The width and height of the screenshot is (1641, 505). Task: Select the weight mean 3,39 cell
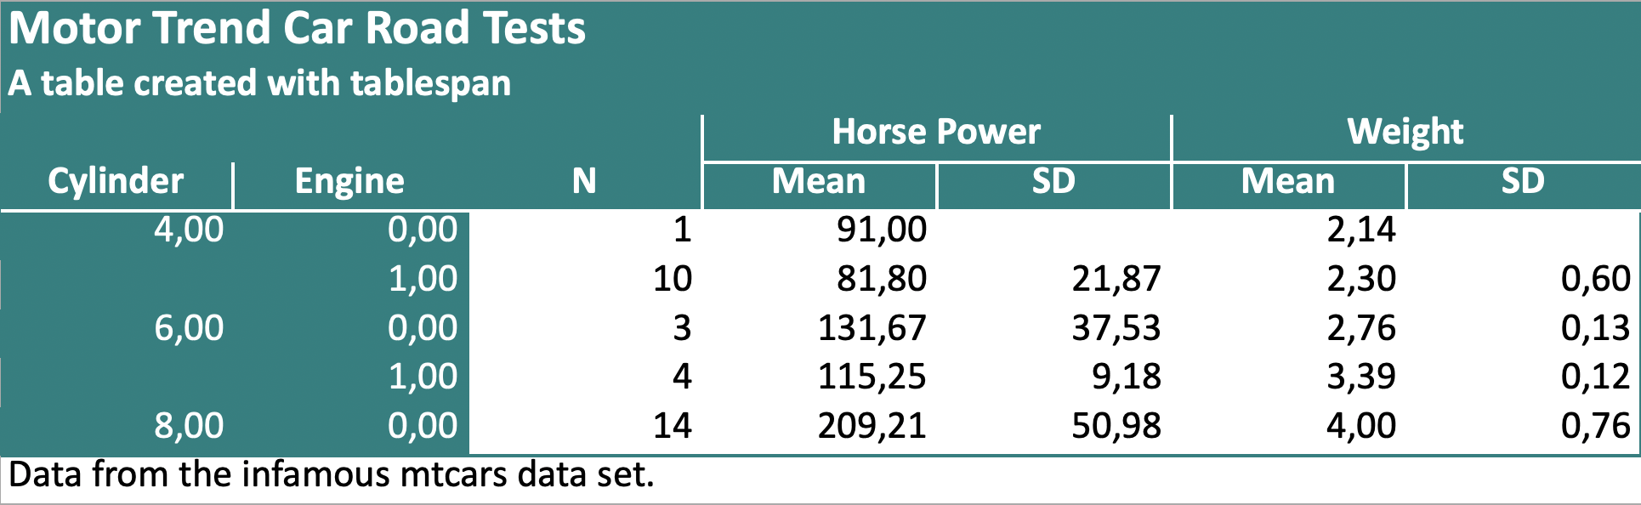(x=1361, y=377)
